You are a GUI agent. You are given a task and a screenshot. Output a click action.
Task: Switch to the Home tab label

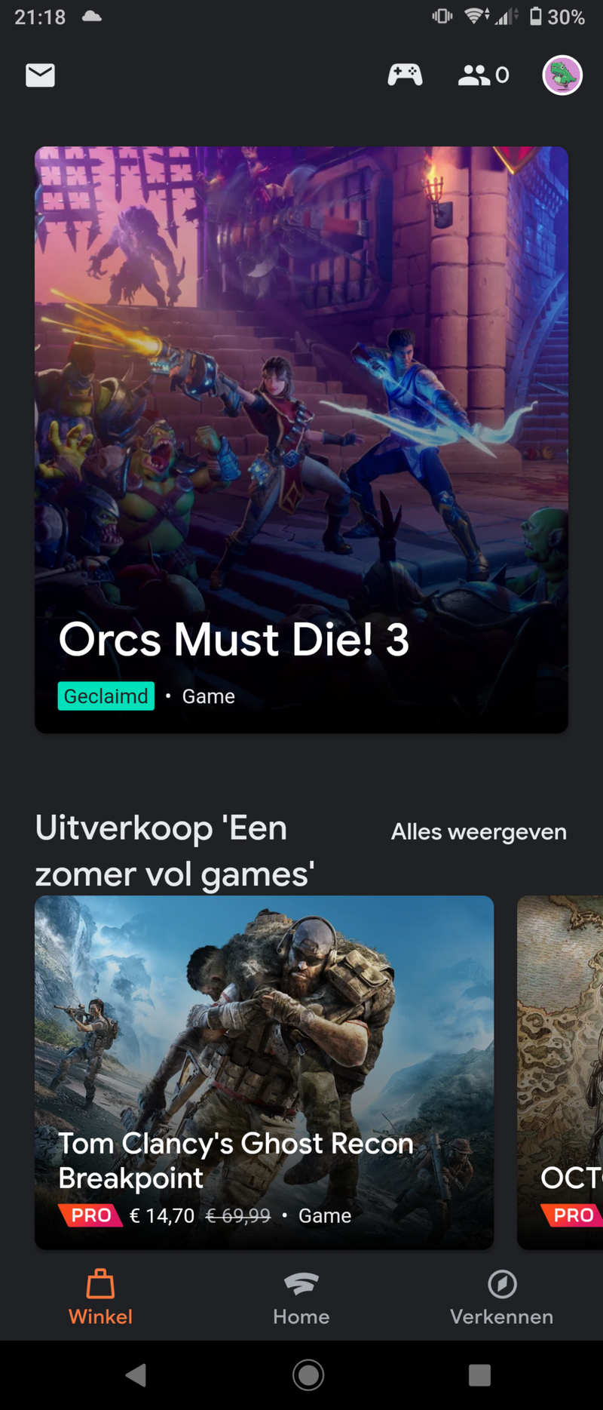(301, 1316)
